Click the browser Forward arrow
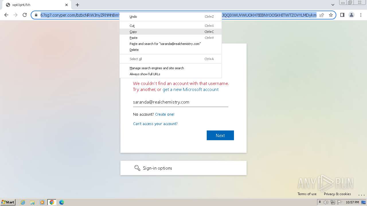The image size is (367, 206). point(15,15)
